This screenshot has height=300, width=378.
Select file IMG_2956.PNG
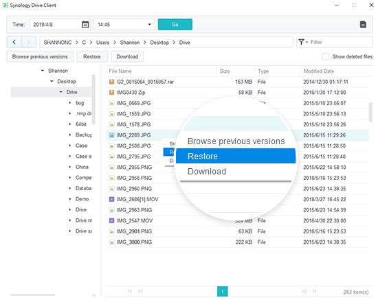point(134,178)
